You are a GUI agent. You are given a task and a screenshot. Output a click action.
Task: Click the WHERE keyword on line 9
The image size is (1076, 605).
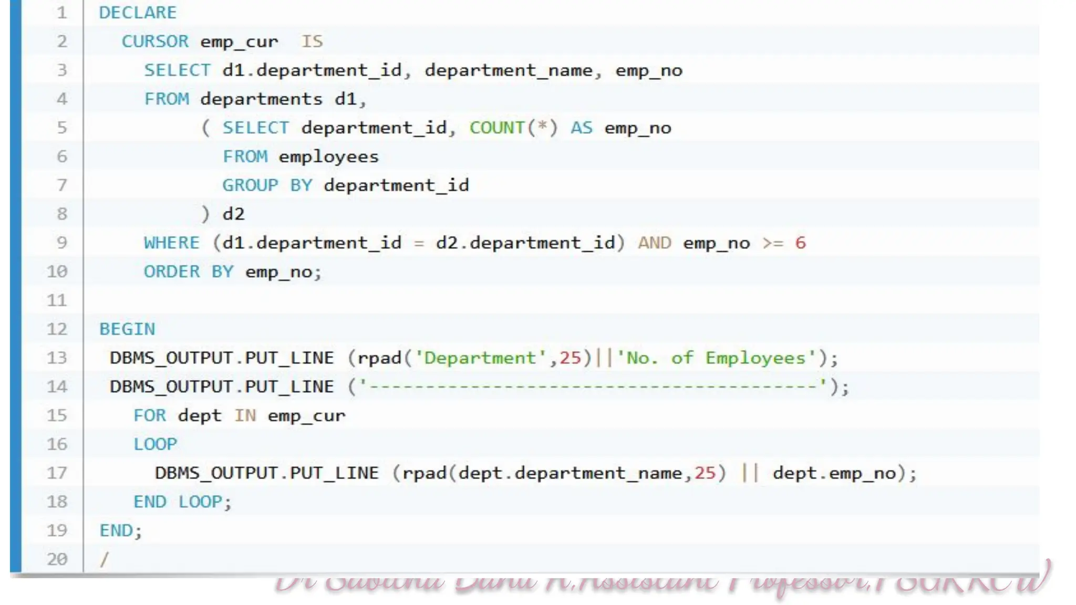coord(172,243)
